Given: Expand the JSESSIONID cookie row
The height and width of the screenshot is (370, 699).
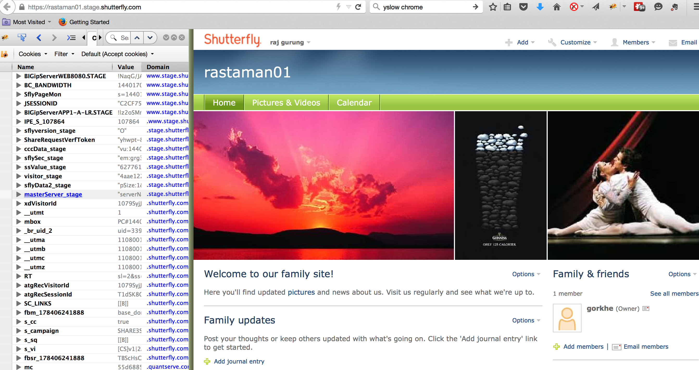Looking at the screenshot, I should click(18, 103).
